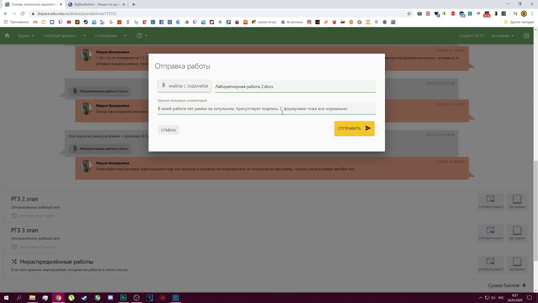Screen dimensions: 538x303
Task: Open the Steam icon in the taskbar
Action: 84,298
